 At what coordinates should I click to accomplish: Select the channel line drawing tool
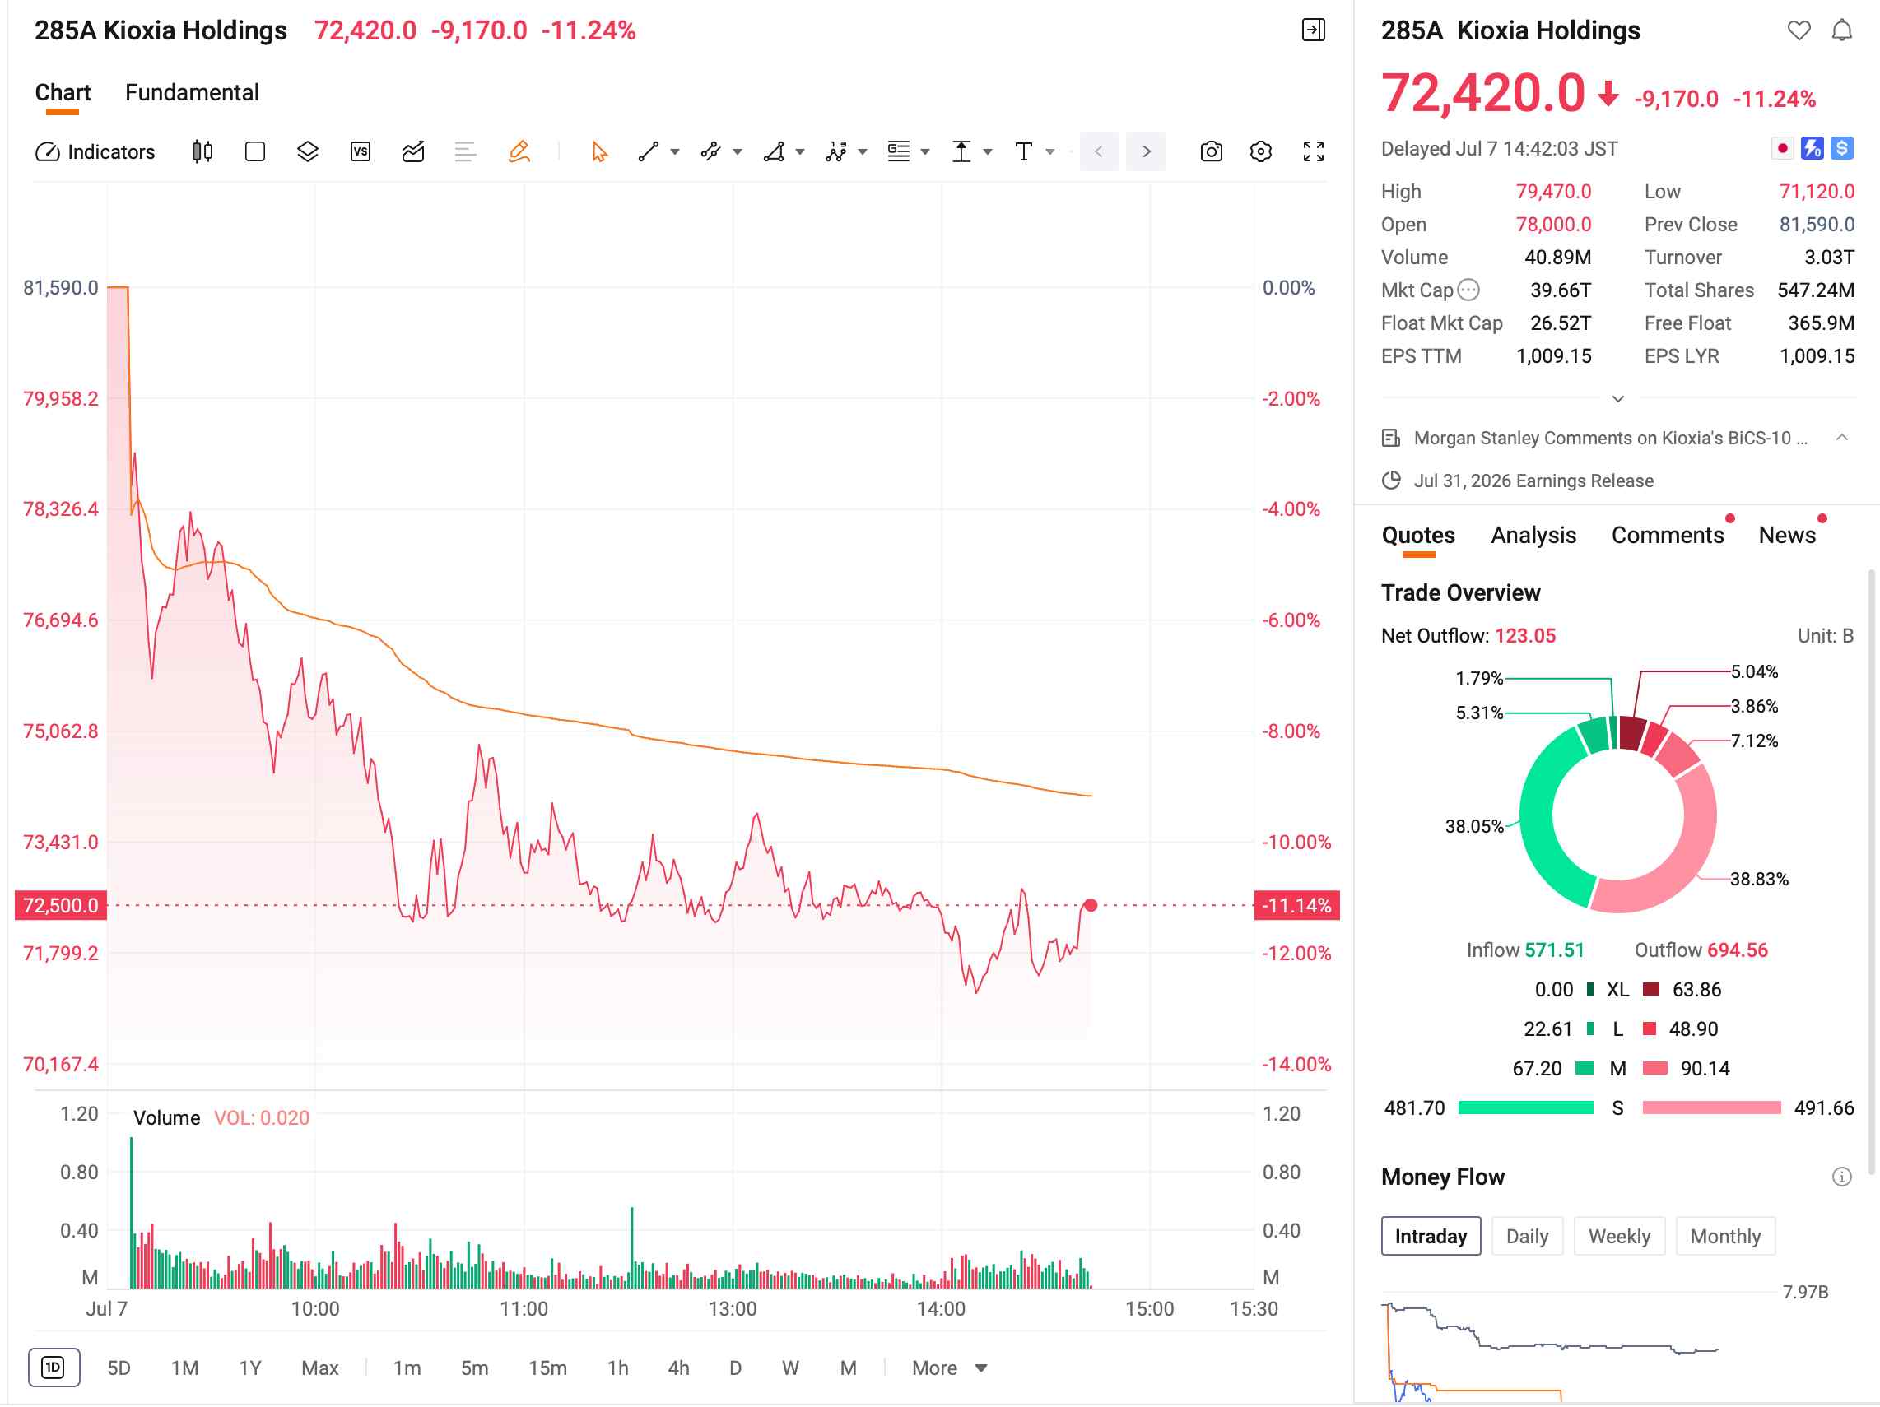(710, 152)
